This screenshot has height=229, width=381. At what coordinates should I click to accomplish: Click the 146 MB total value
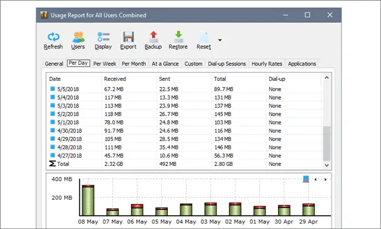coord(223,148)
